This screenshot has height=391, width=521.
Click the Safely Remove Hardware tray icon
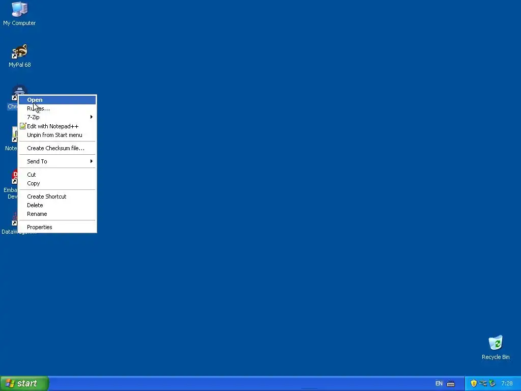(x=492, y=383)
